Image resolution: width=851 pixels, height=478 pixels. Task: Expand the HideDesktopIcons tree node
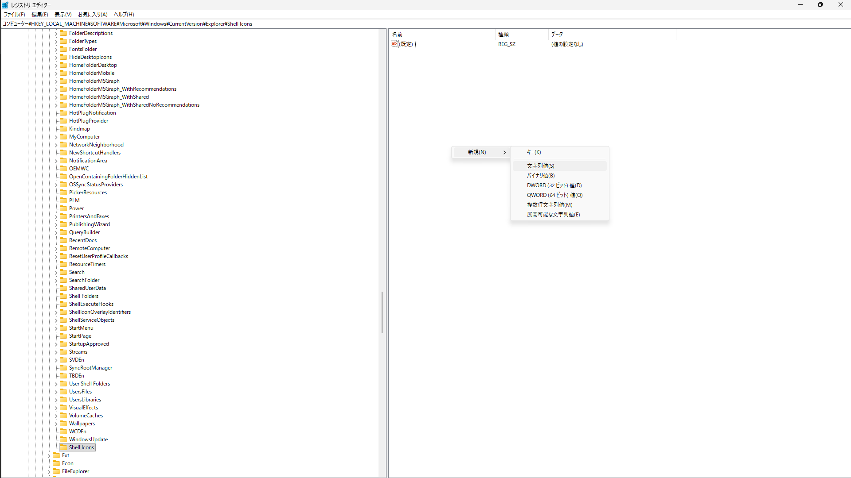pyautogui.click(x=56, y=58)
